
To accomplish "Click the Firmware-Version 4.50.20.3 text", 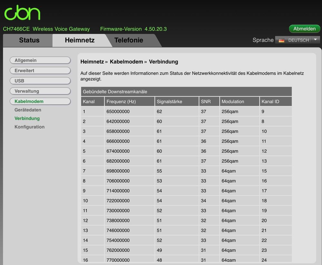I will 133,29.
